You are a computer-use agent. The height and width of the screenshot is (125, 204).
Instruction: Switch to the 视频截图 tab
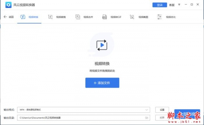143,17
